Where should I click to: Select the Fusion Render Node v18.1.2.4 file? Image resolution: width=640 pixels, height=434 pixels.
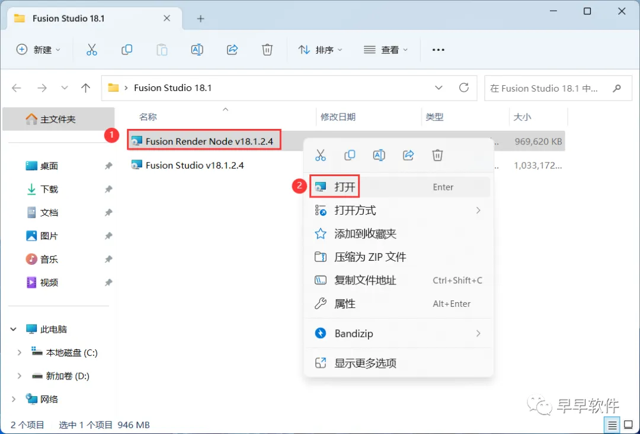pyautogui.click(x=209, y=141)
